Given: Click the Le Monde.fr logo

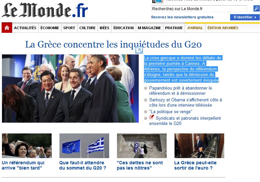Looking at the screenshot, I should click(45, 10).
